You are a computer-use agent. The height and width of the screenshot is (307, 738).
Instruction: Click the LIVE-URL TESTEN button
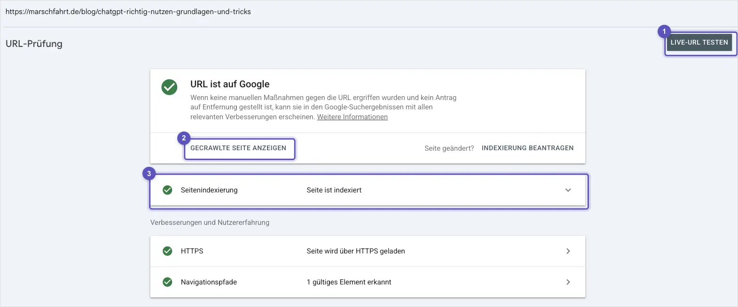[x=699, y=42]
